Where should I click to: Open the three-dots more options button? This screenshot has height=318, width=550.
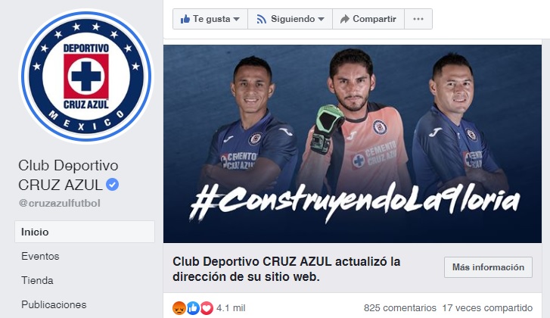coord(418,19)
